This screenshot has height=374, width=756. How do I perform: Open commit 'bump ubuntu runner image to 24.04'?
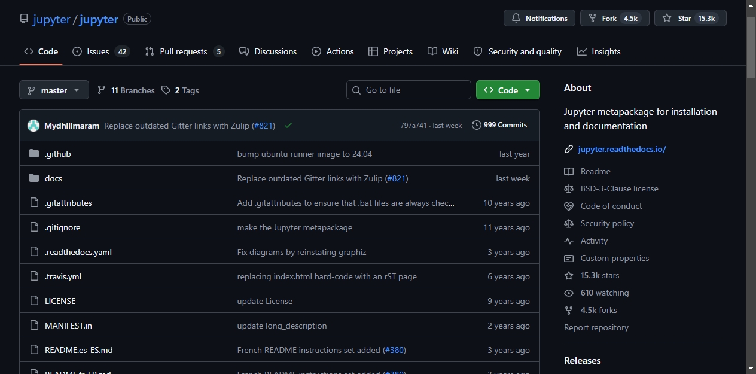pyautogui.click(x=304, y=154)
